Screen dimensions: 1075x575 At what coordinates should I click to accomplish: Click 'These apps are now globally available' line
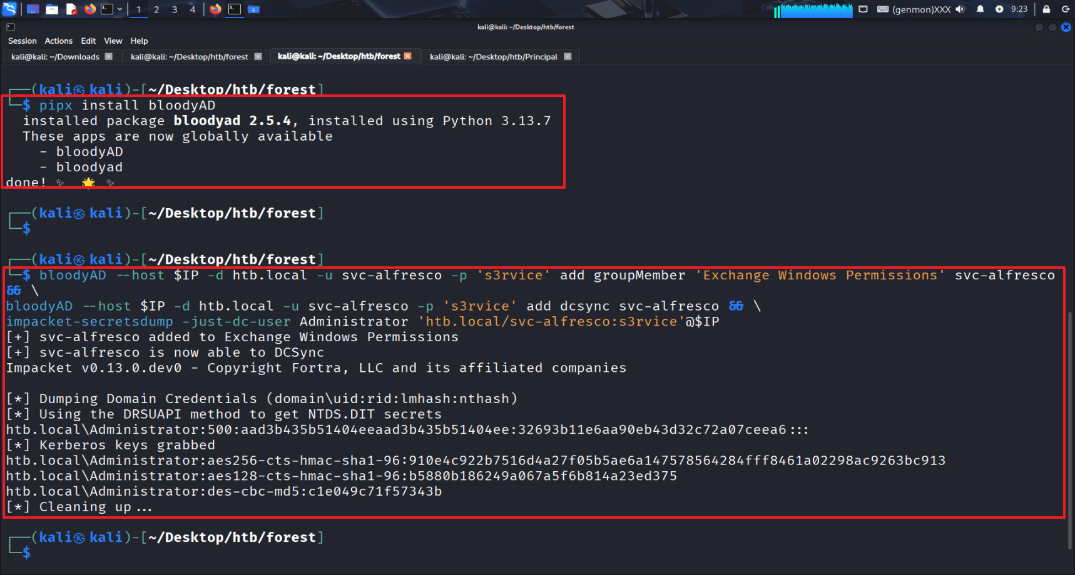click(178, 136)
